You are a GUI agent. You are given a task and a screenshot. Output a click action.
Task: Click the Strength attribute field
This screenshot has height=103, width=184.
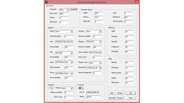click(129, 42)
